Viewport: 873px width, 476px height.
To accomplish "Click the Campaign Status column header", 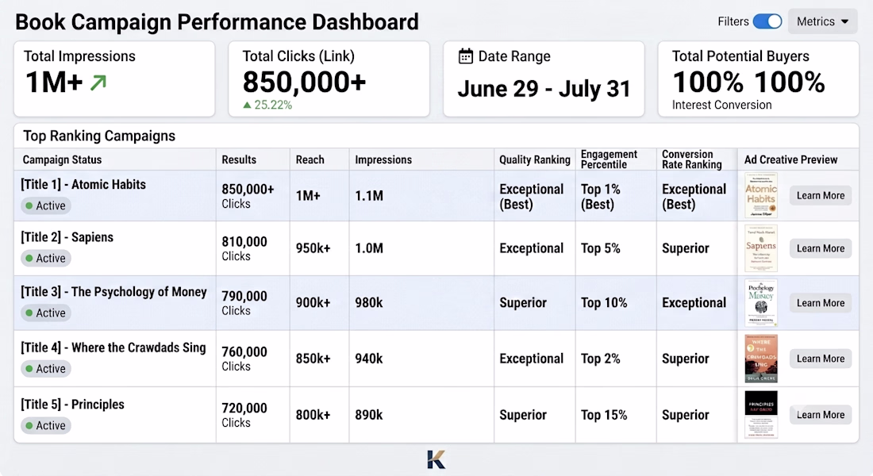I will click(x=63, y=159).
